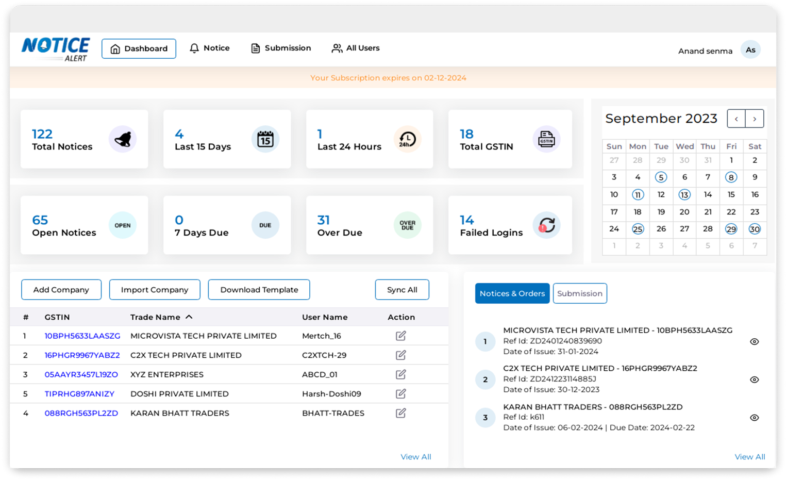Click the calendar icon on Last 15 Days card

point(265,139)
